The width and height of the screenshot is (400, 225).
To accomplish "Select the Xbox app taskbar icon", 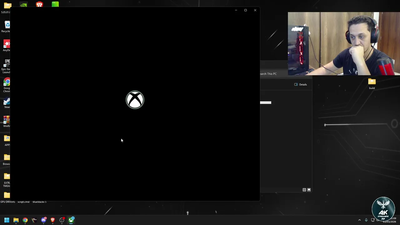I will click(x=71, y=220).
